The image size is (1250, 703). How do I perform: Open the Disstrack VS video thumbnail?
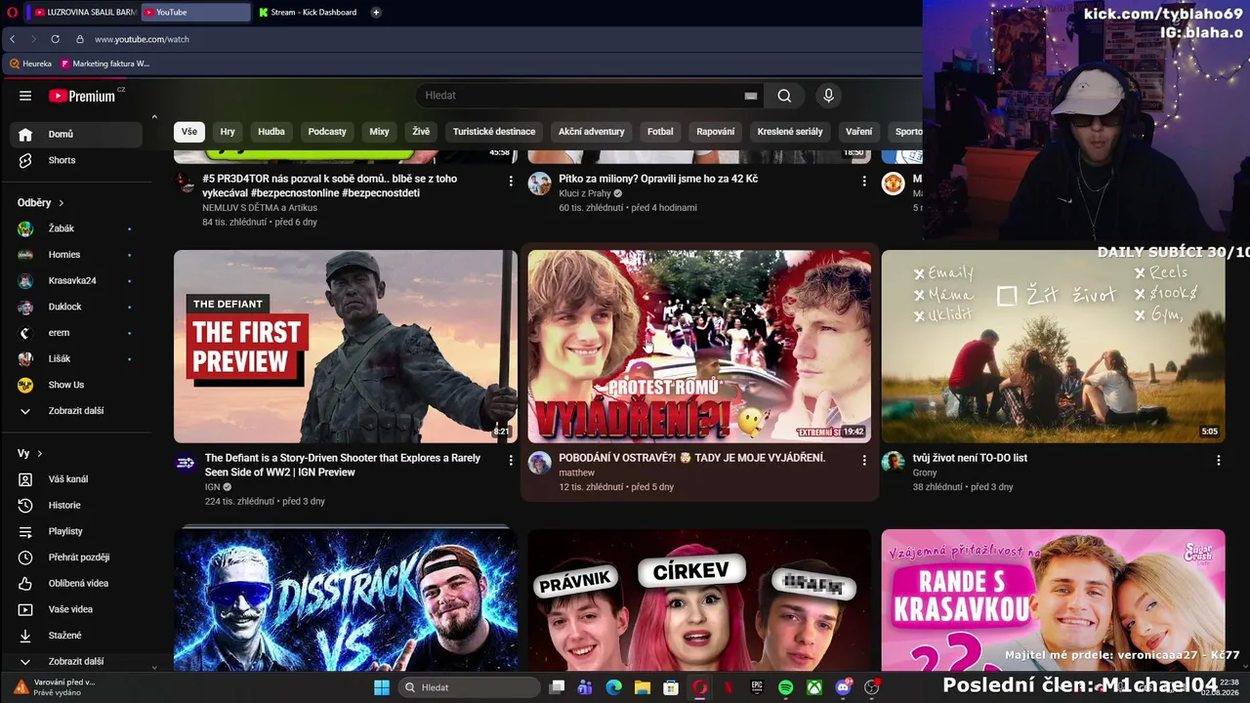point(346,600)
